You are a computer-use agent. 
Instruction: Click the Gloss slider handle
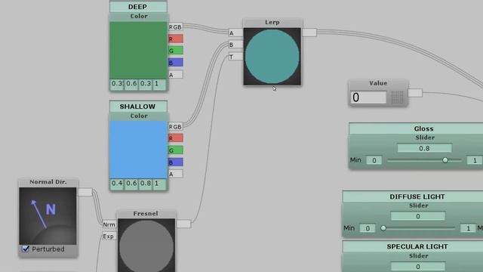[445, 160]
